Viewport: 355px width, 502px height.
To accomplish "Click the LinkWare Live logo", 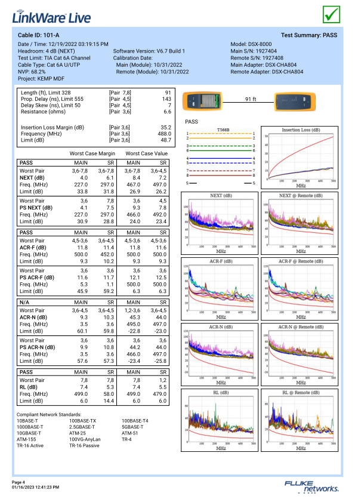I will [51, 17].
